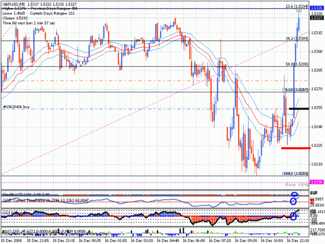Click the 'Stealth LCD V10' indicator label

[x=26, y=194]
